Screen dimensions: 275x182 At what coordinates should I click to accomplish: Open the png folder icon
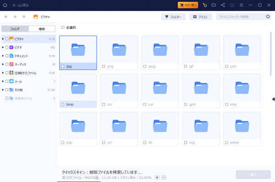coord(119,50)
